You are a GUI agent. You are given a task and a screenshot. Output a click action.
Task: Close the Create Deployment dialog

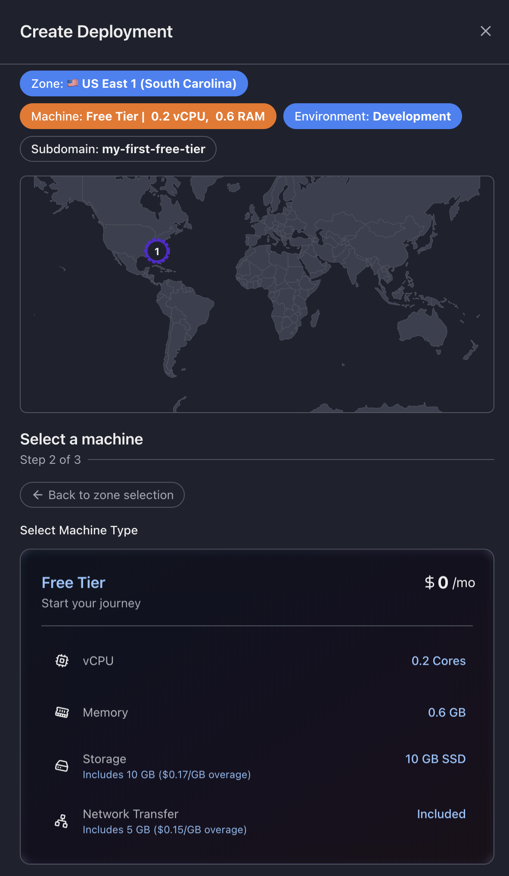pos(485,31)
